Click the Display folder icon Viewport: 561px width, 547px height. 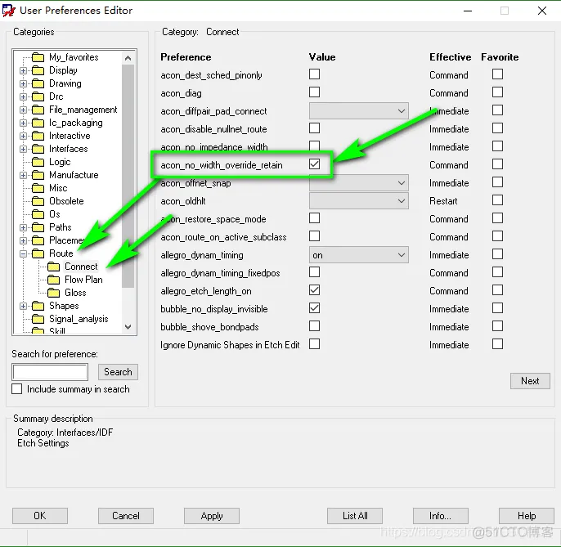click(38, 70)
